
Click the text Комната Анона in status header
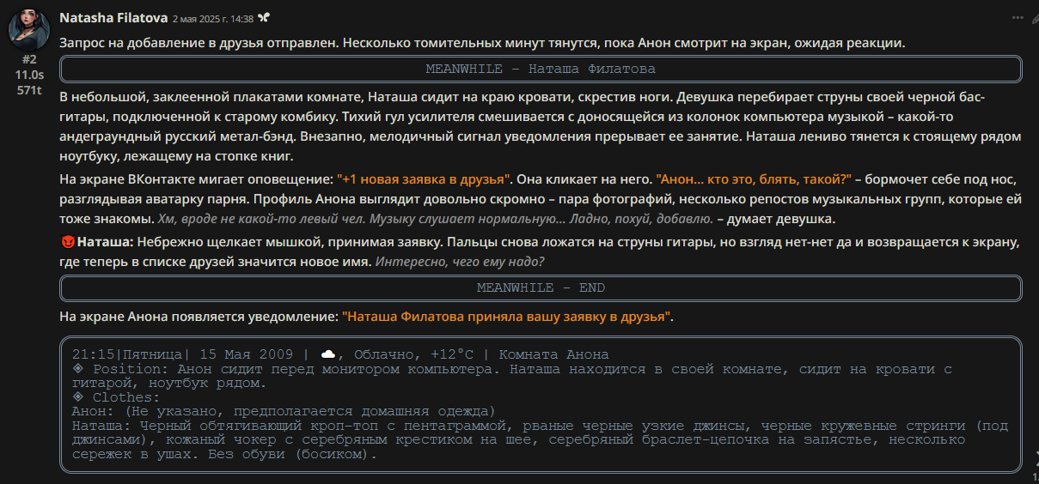point(553,354)
